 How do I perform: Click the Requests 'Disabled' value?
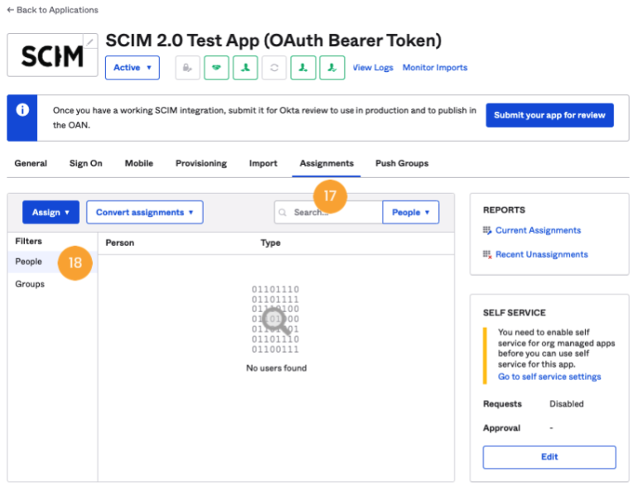click(x=567, y=404)
